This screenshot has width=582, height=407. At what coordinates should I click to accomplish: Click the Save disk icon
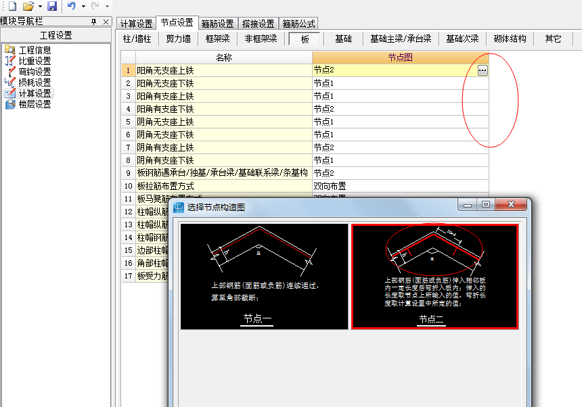[52, 6]
